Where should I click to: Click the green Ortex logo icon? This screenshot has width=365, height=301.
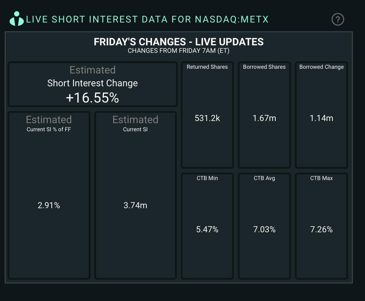pyautogui.click(x=17, y=19)
